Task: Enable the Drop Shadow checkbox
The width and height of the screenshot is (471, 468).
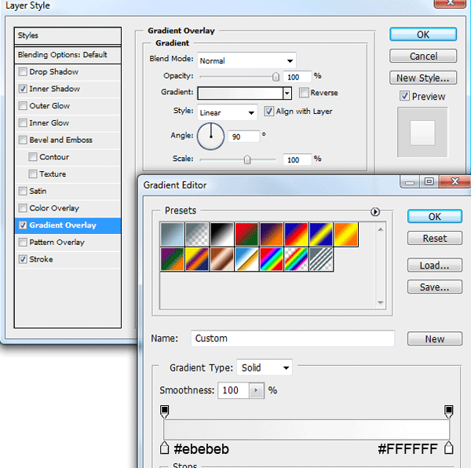Action: pyautogui.click(x=23, y=72)
